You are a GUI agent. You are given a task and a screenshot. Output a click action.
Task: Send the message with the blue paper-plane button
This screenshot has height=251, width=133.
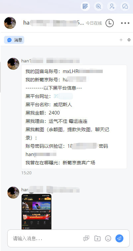tap(119, 238)
